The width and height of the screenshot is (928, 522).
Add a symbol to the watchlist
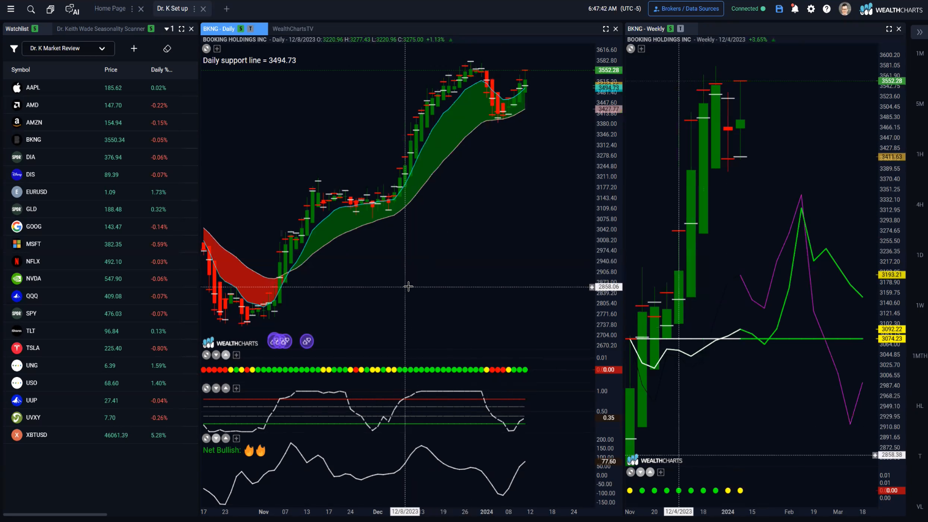pos(134,48)
